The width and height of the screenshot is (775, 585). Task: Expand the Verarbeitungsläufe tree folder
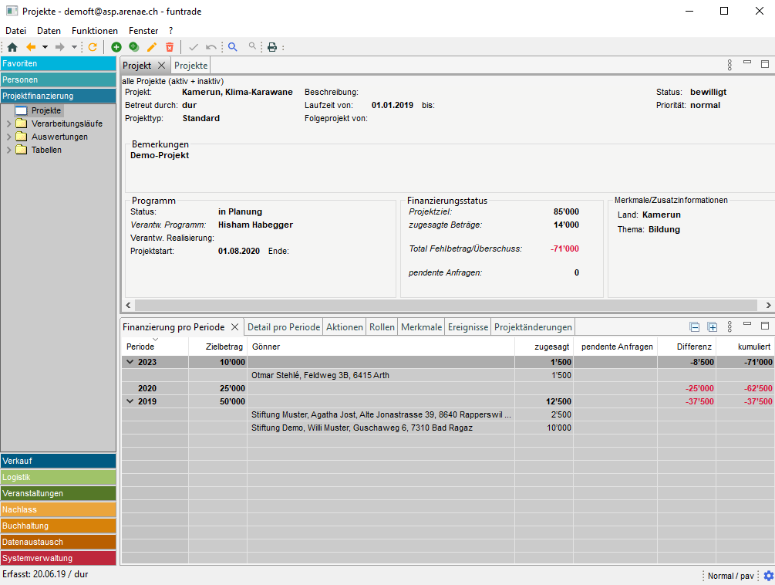point(9,123)
